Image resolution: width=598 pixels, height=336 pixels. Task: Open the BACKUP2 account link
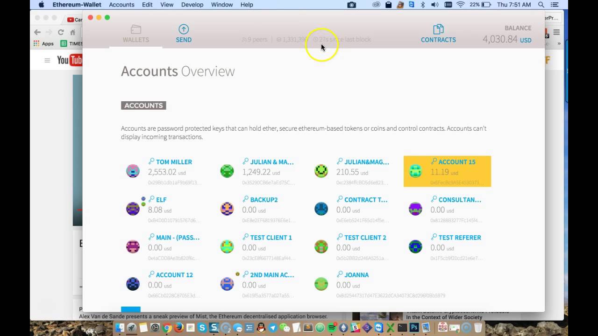pos(264,200)
